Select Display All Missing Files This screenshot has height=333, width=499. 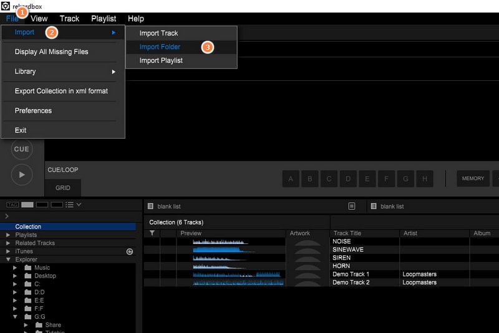pyautogui.click(x=63, y=52)
